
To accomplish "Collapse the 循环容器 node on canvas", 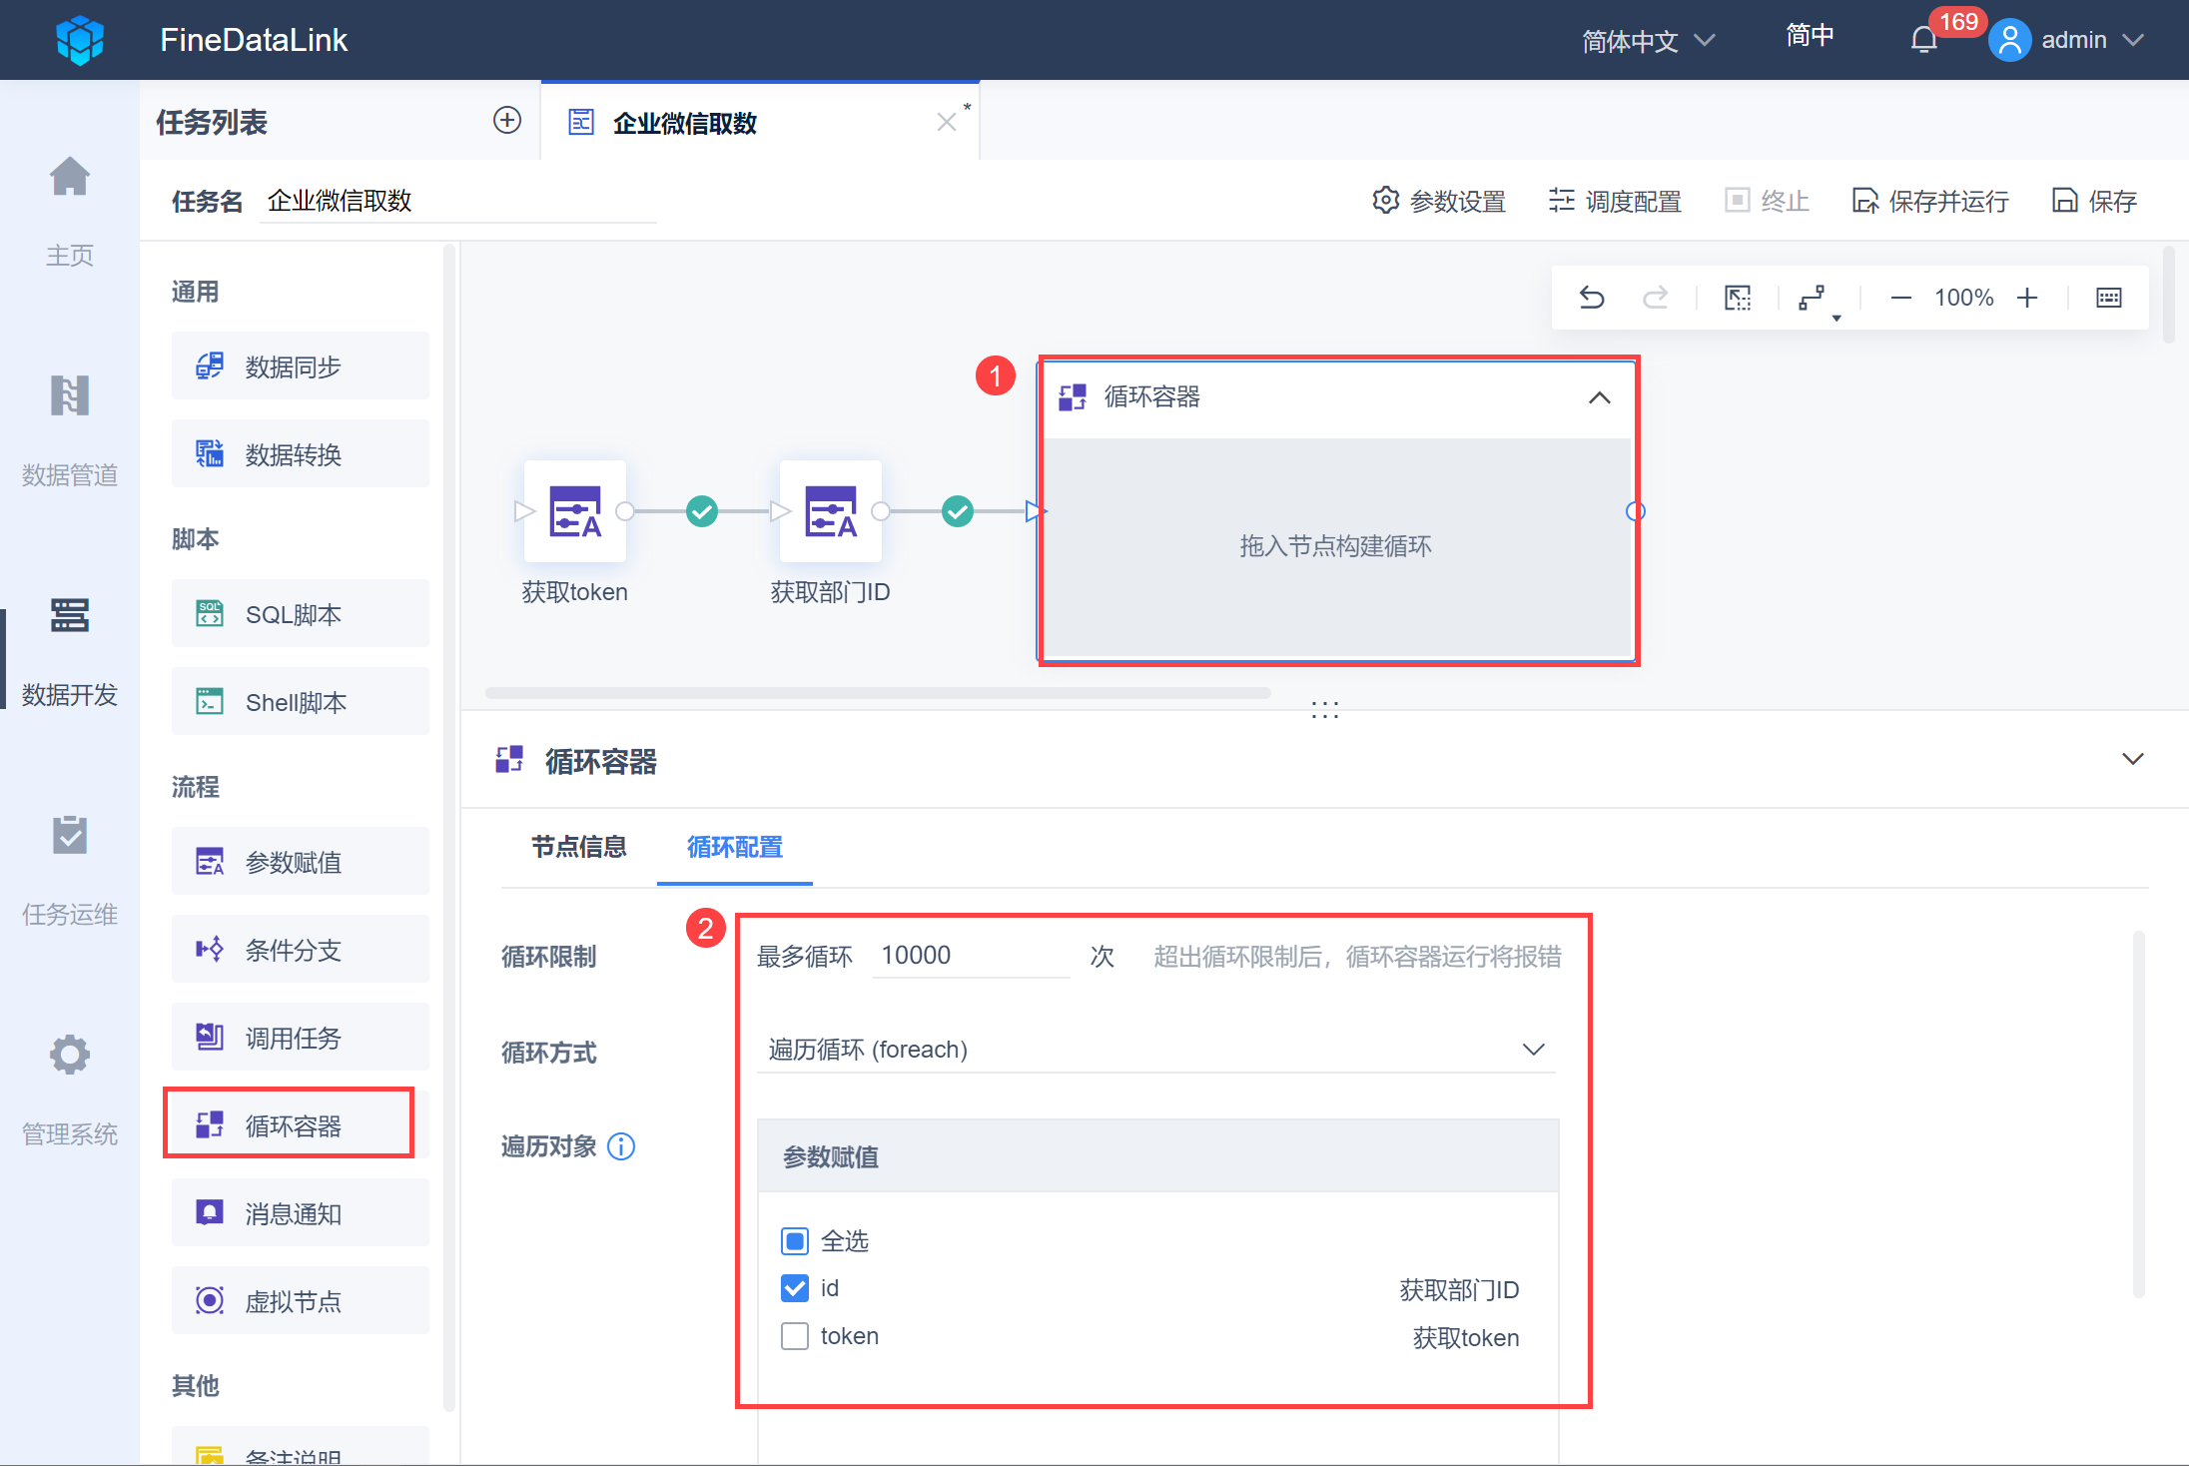I will [1599, 397].
